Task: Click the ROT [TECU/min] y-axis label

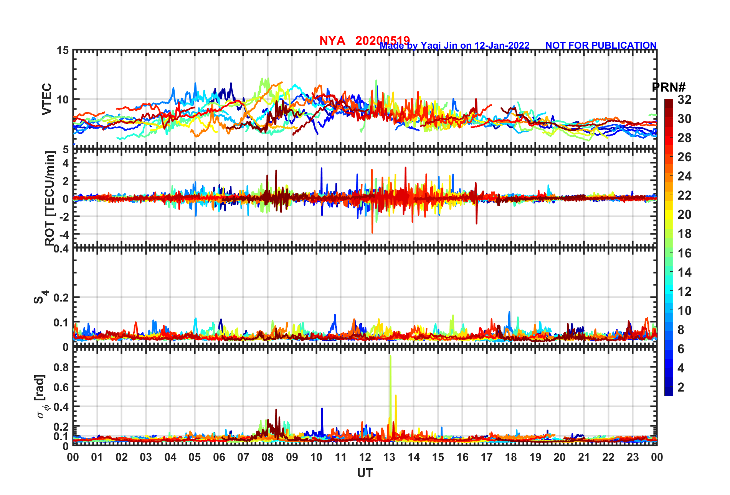Action: pyautogui.click(x=50, y=198)
